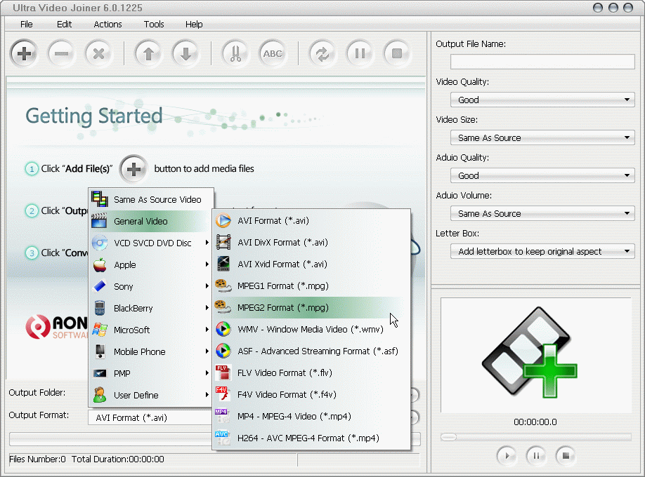The height and width of the screenshot is (477, 645).
Task: Click the Remove File minus icon
Action: coord(61,53)
